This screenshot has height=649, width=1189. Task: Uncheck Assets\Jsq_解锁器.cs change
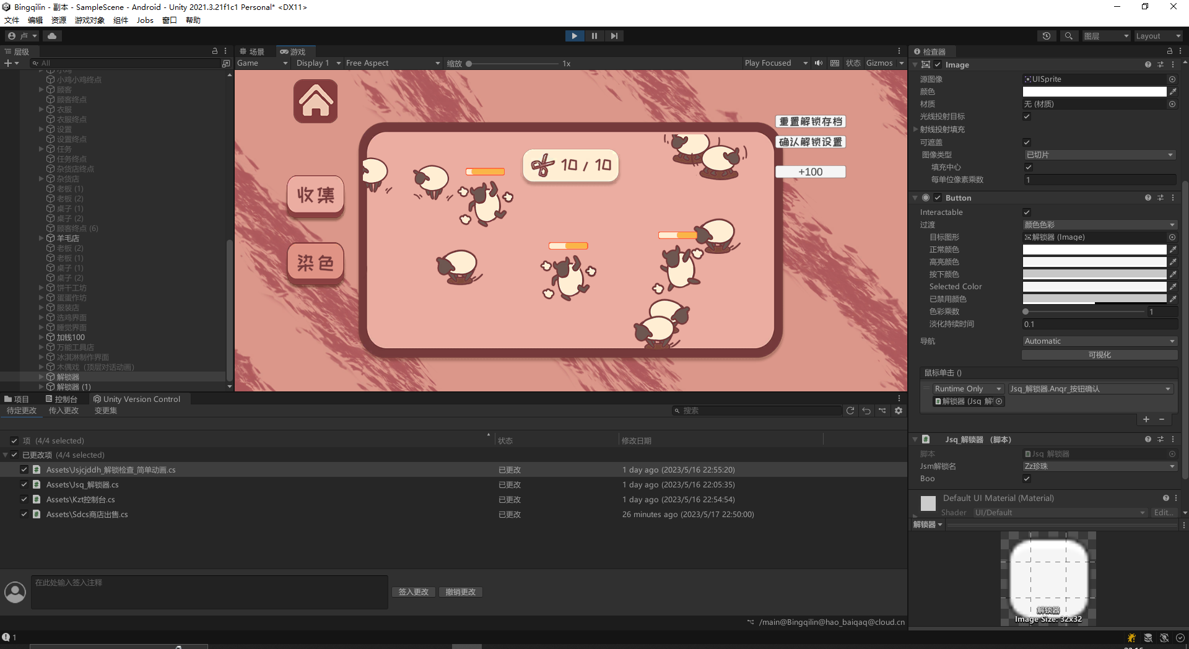click(24, 485)
